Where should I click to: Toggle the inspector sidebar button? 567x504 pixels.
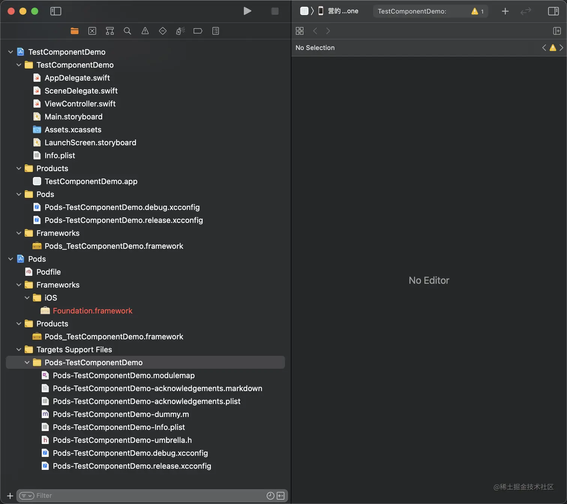click(x=553, y=11)
